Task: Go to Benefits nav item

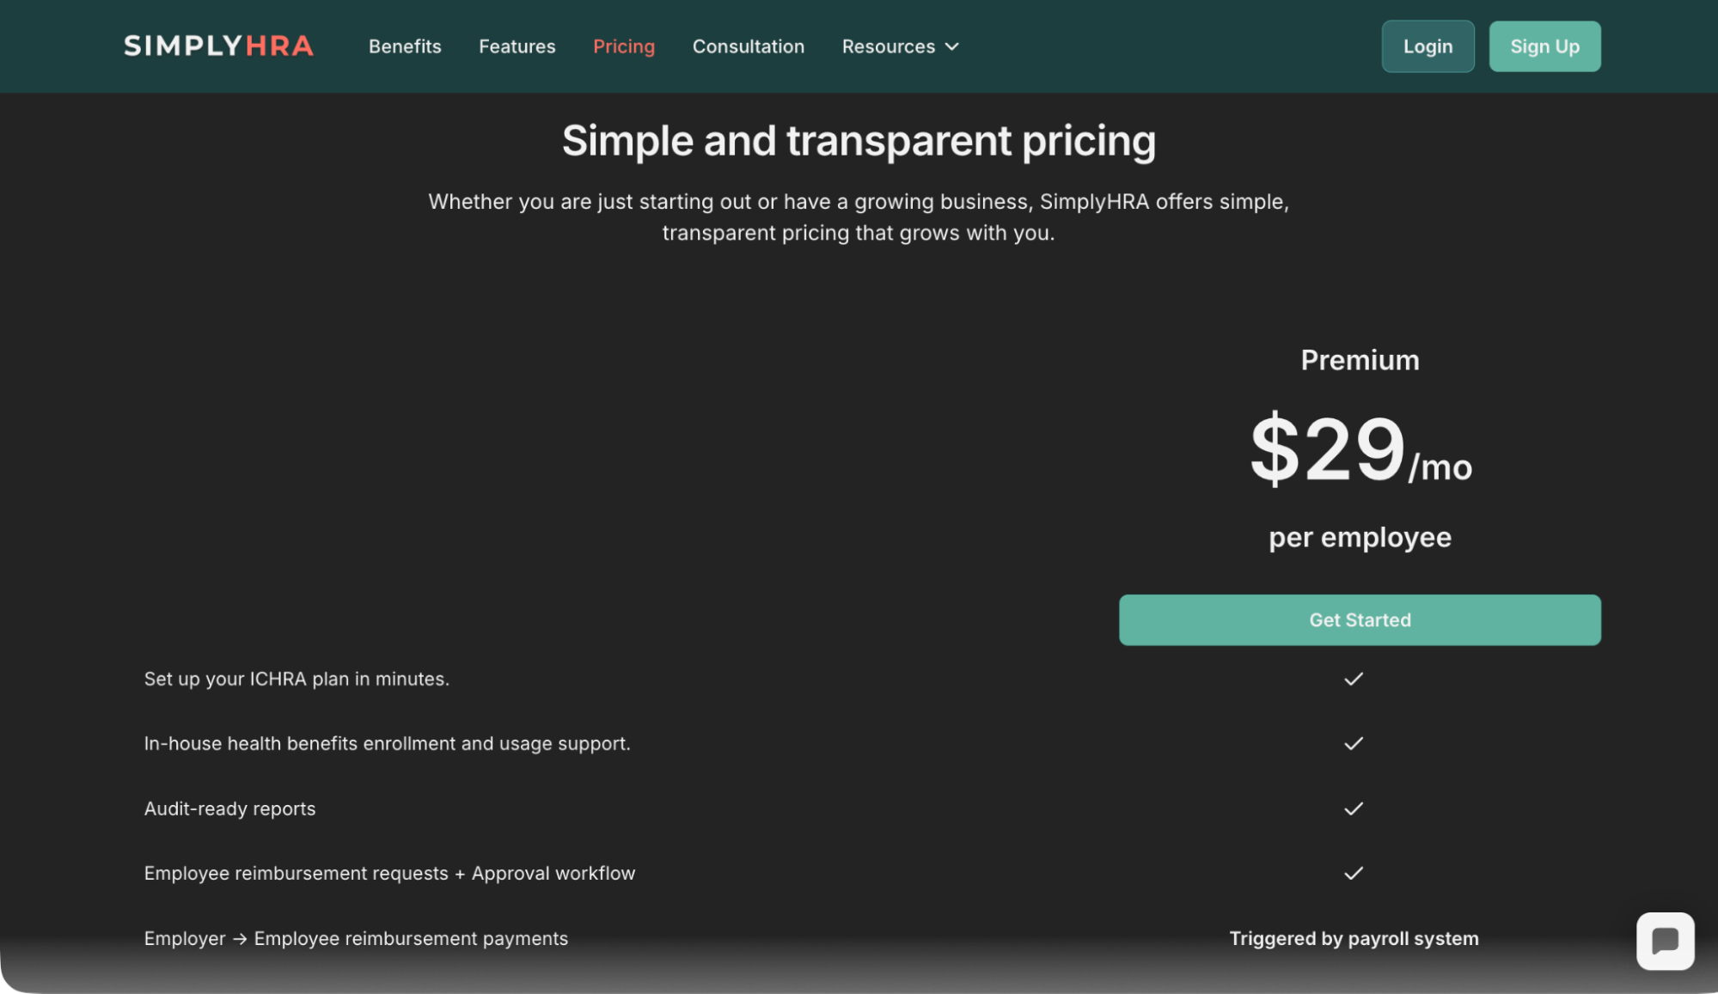Action: coord(405,47)
